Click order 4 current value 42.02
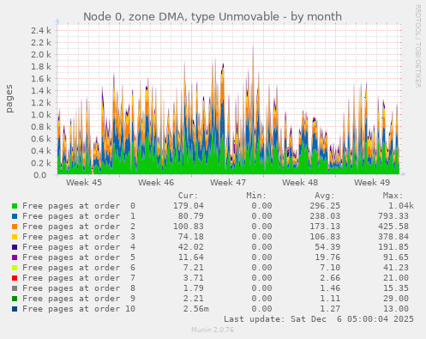 191,247
